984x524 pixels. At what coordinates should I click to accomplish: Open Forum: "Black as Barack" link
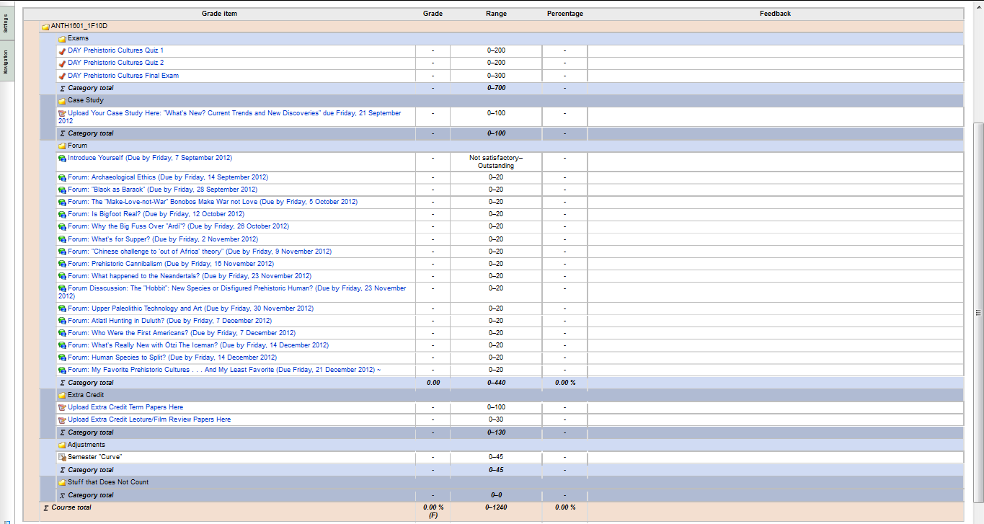point(162,190)
